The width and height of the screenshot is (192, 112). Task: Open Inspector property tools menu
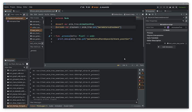tap(186, 21)
